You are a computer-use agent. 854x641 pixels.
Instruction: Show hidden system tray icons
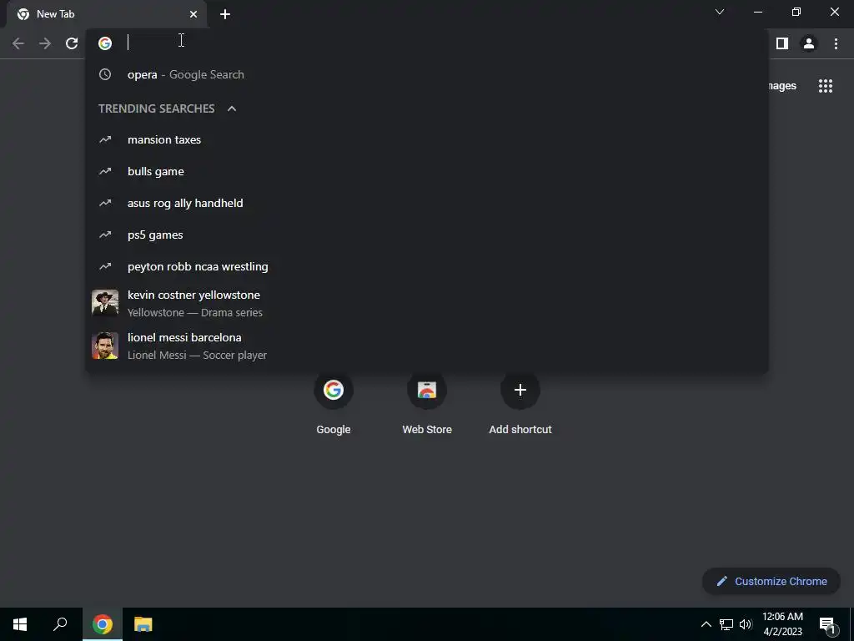point(706,624)
